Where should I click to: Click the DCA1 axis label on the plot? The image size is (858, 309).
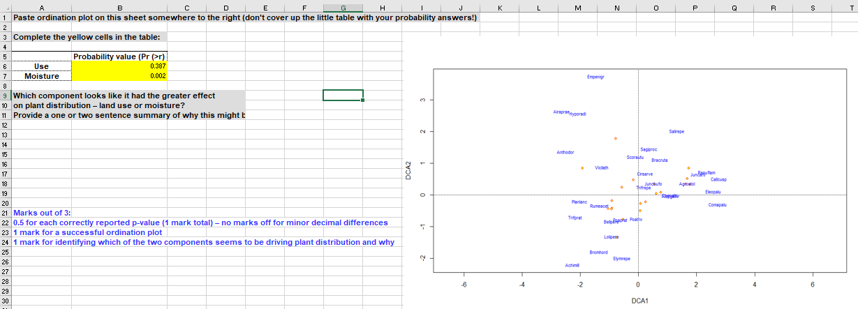(x=639, y=301)
